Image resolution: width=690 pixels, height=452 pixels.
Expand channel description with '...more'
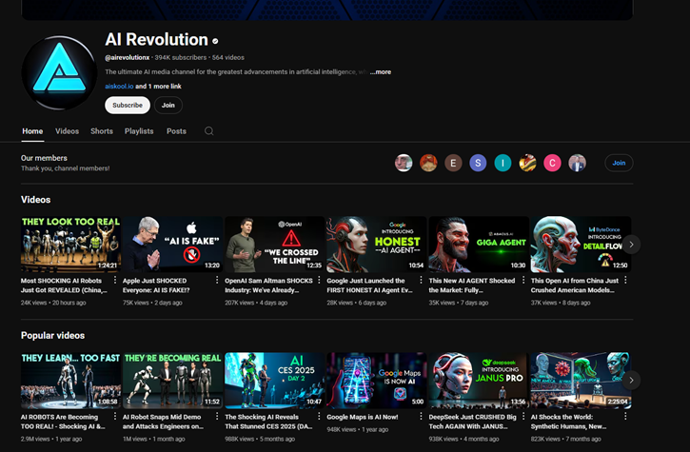coord(381,71)
